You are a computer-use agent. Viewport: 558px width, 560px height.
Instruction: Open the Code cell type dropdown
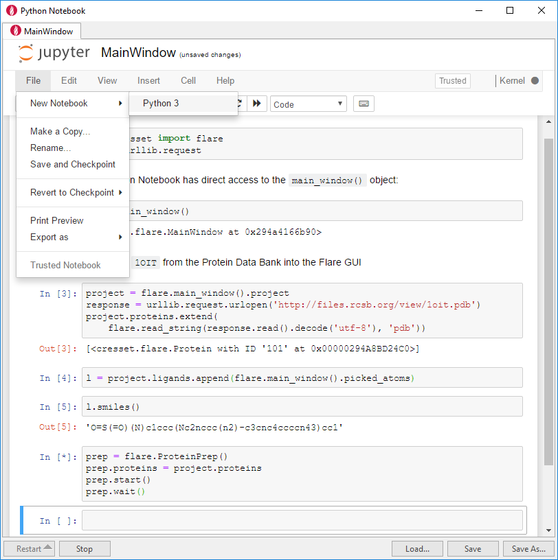[308, 104]
